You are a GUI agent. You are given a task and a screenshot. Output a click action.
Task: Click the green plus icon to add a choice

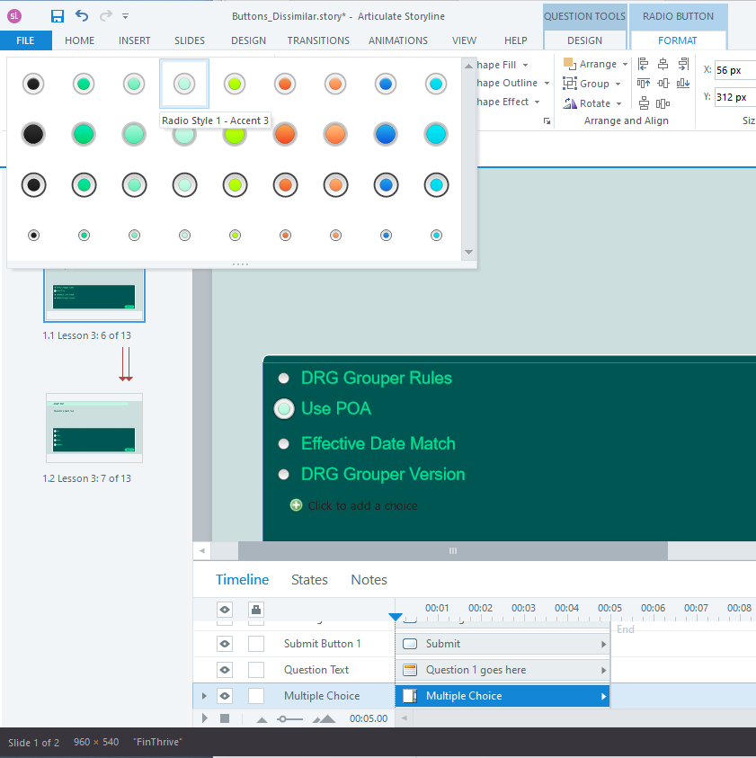[296, 505]
